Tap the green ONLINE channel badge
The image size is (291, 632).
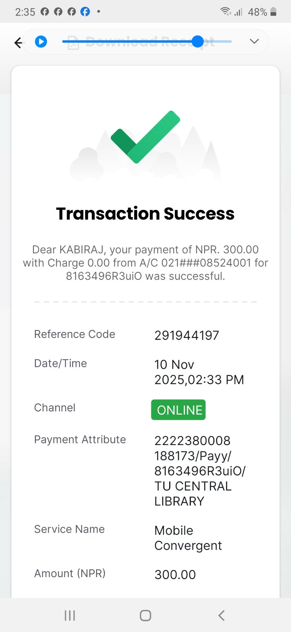[179, 410]
